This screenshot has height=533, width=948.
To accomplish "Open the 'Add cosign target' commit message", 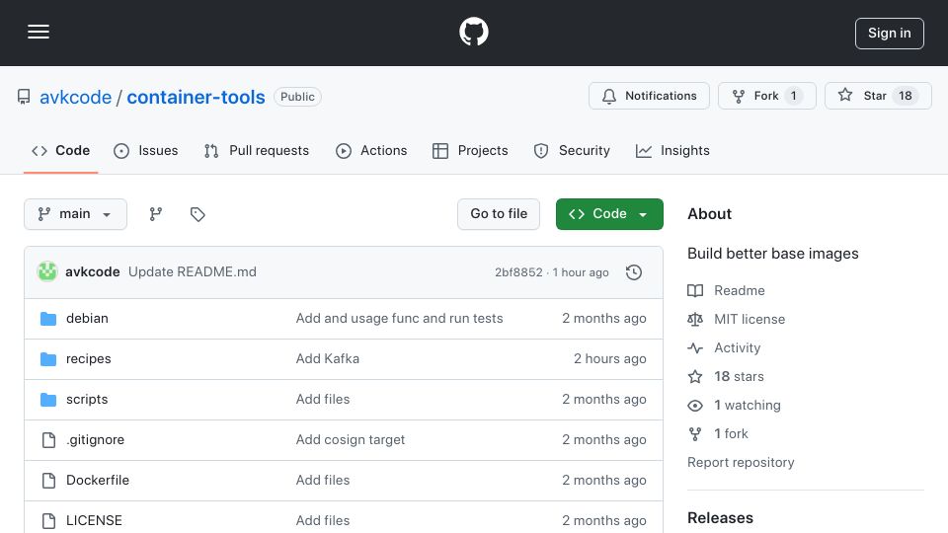I will pos(350,440).
